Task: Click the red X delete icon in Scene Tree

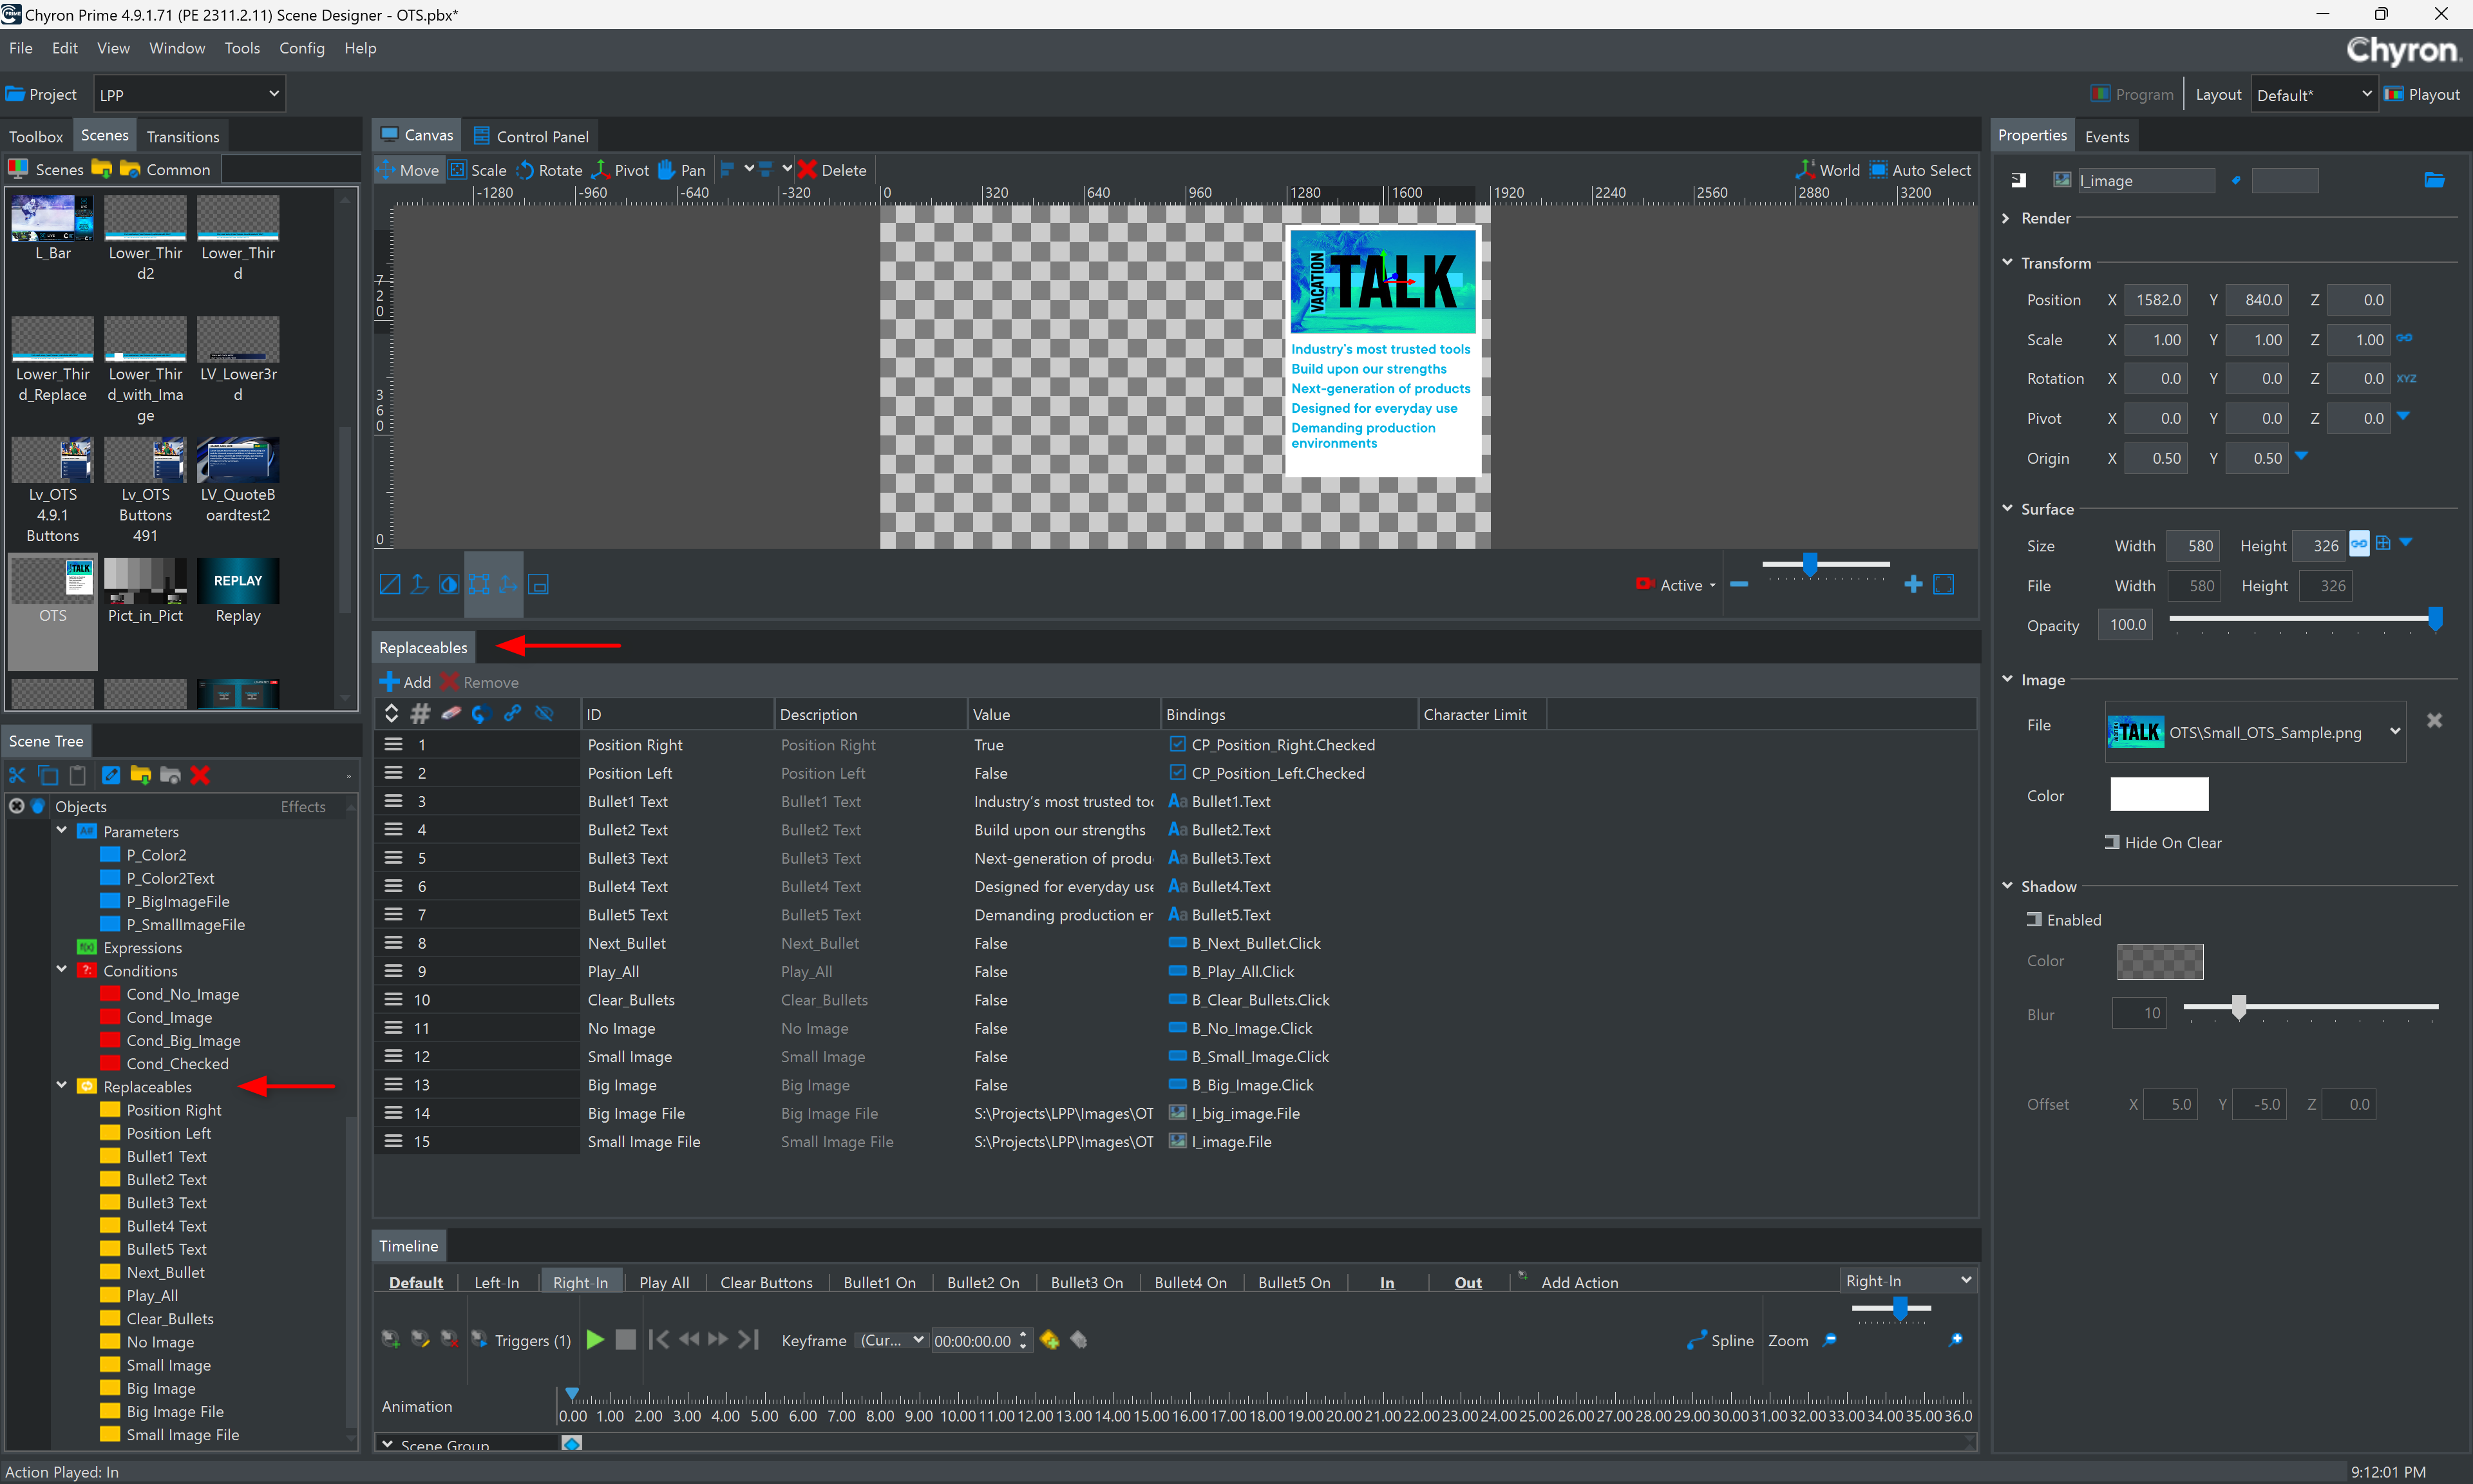Action: point(200,775)
